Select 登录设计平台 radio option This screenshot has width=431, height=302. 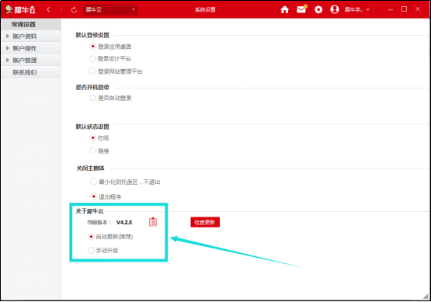click(92, 58)
